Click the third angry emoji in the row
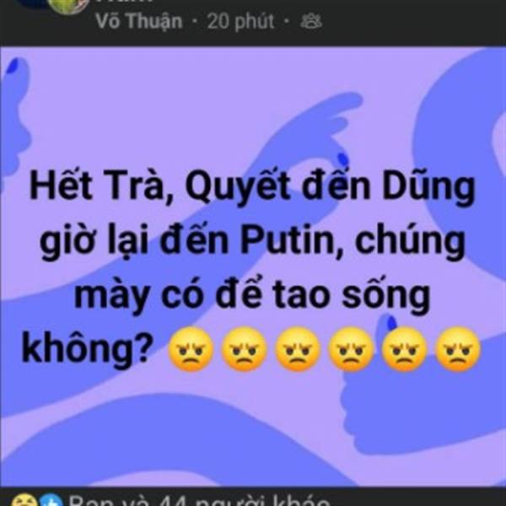 click(x=297, y=349)
